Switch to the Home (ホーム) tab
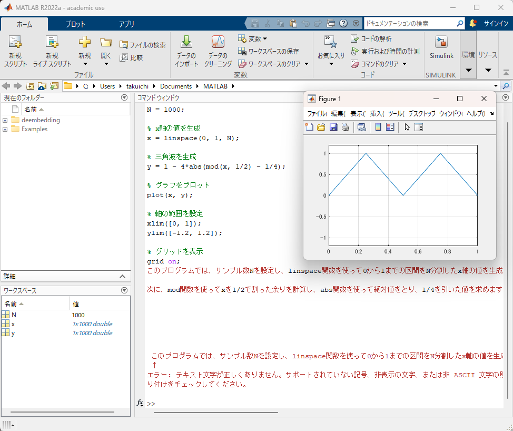Image resolution: width=513 pixels, height=431 pixels. [25, 24]
